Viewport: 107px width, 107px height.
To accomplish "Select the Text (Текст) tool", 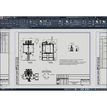I will coord(30,22).
